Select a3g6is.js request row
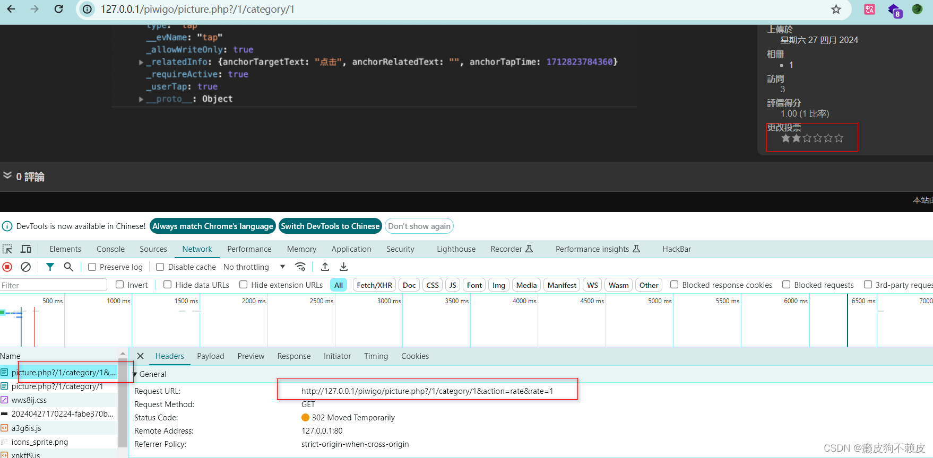 coord(59,428)
